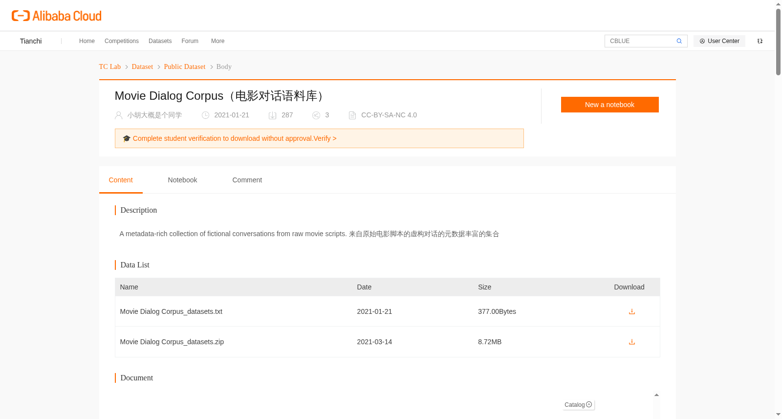
Task: Click the Size column header
Action: click(x=484, y=287)
